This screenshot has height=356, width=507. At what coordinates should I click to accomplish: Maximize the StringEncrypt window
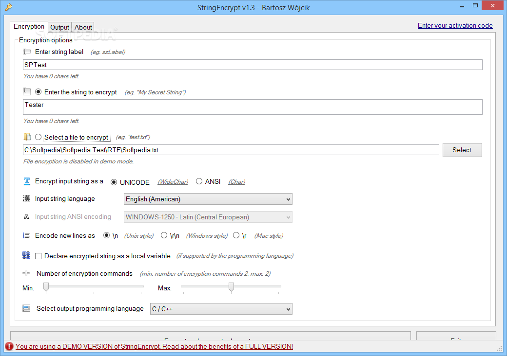475,5
